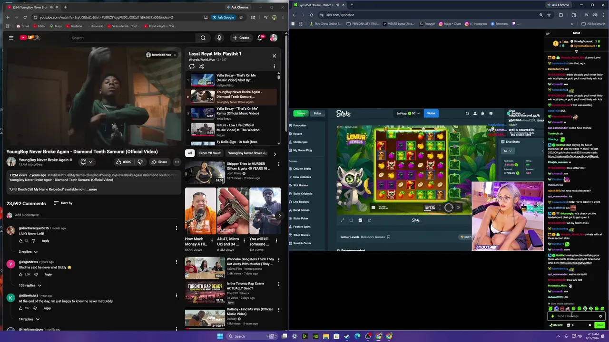
Task: Open the playlist panel three-dot menu
Action: (274, 66)
